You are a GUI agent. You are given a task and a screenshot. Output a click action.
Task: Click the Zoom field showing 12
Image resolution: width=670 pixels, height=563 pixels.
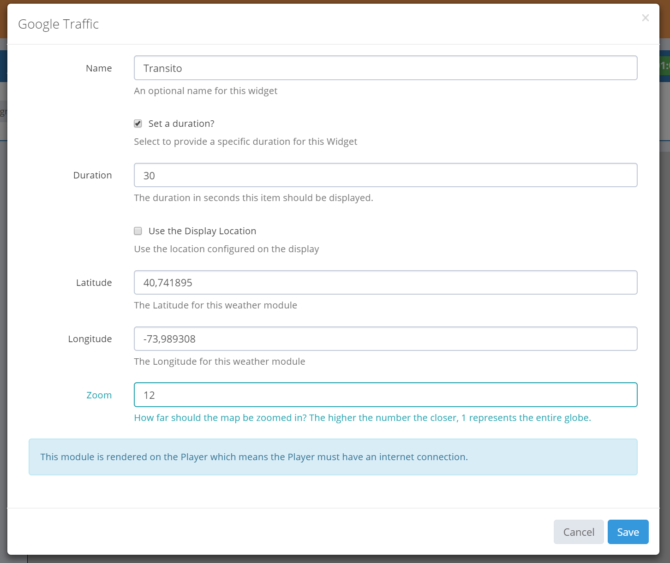click(x=385, y=395)
